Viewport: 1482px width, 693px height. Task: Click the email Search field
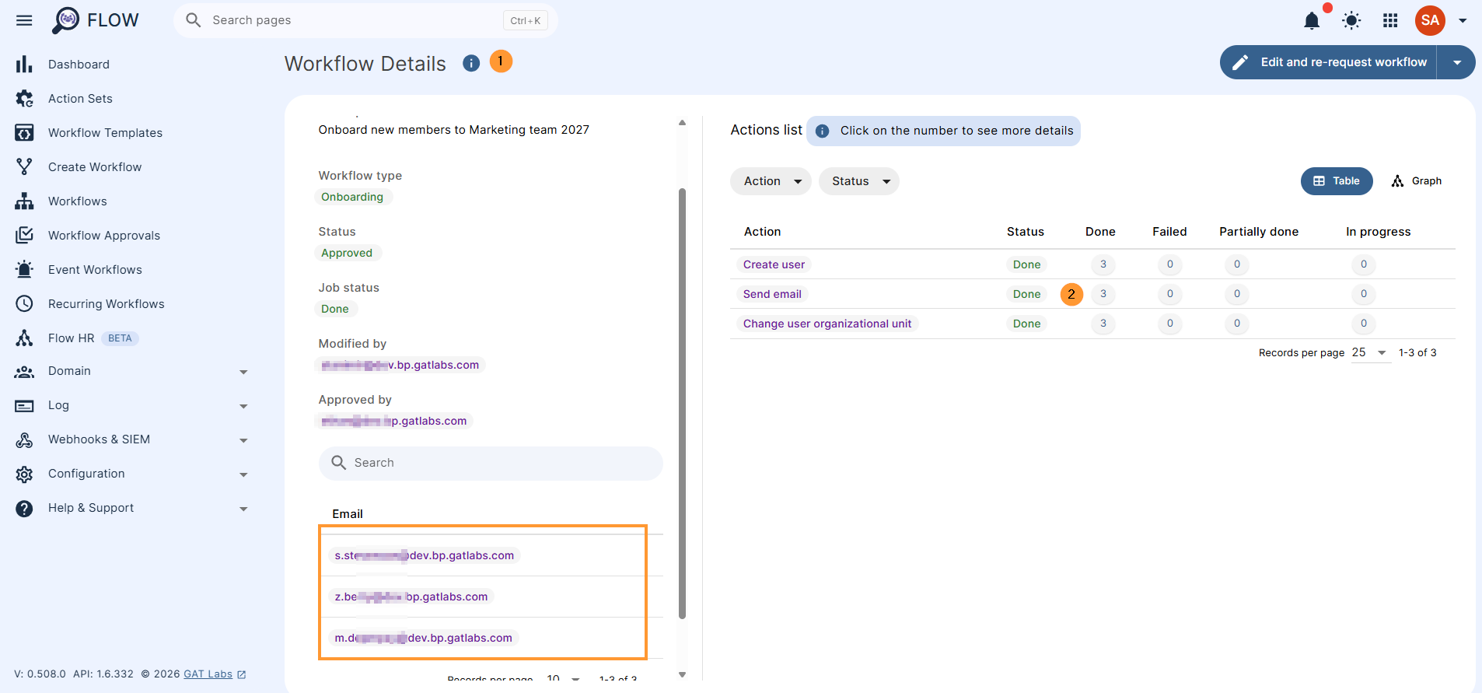tap(491, 463)
